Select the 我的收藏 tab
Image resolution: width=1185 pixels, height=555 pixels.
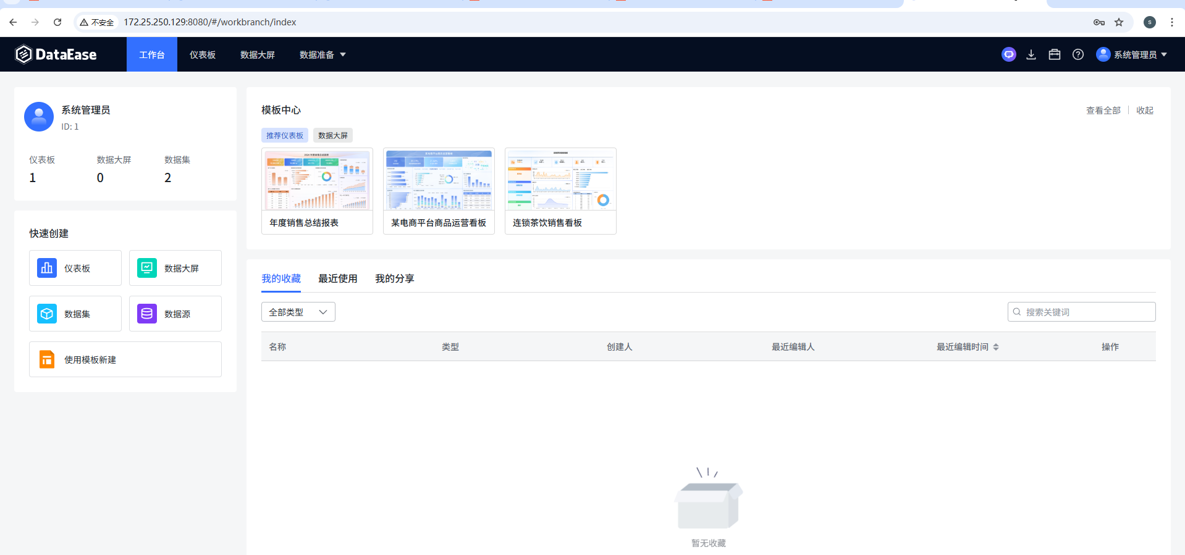tap(281, 278)
